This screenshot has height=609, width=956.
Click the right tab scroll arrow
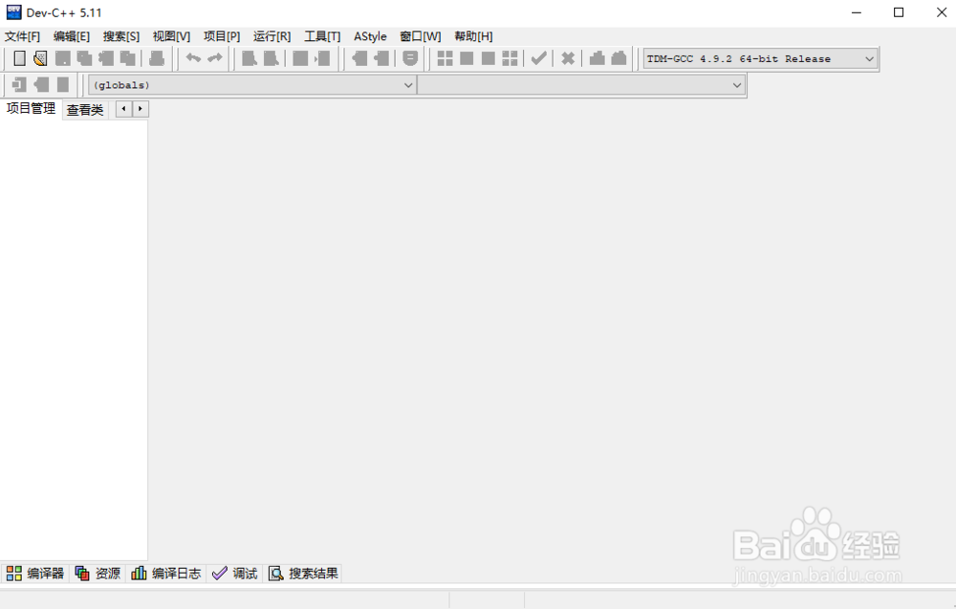(x=141, y=109)
